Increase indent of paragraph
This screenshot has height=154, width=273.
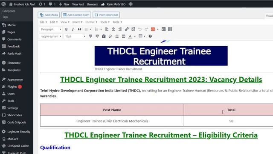pyautogui.click(x=97, y=36)
